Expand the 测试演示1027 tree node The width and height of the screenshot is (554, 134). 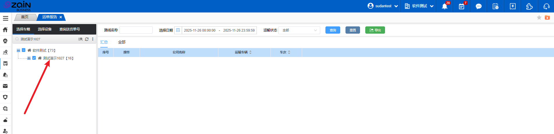click(x=29, y=58)
